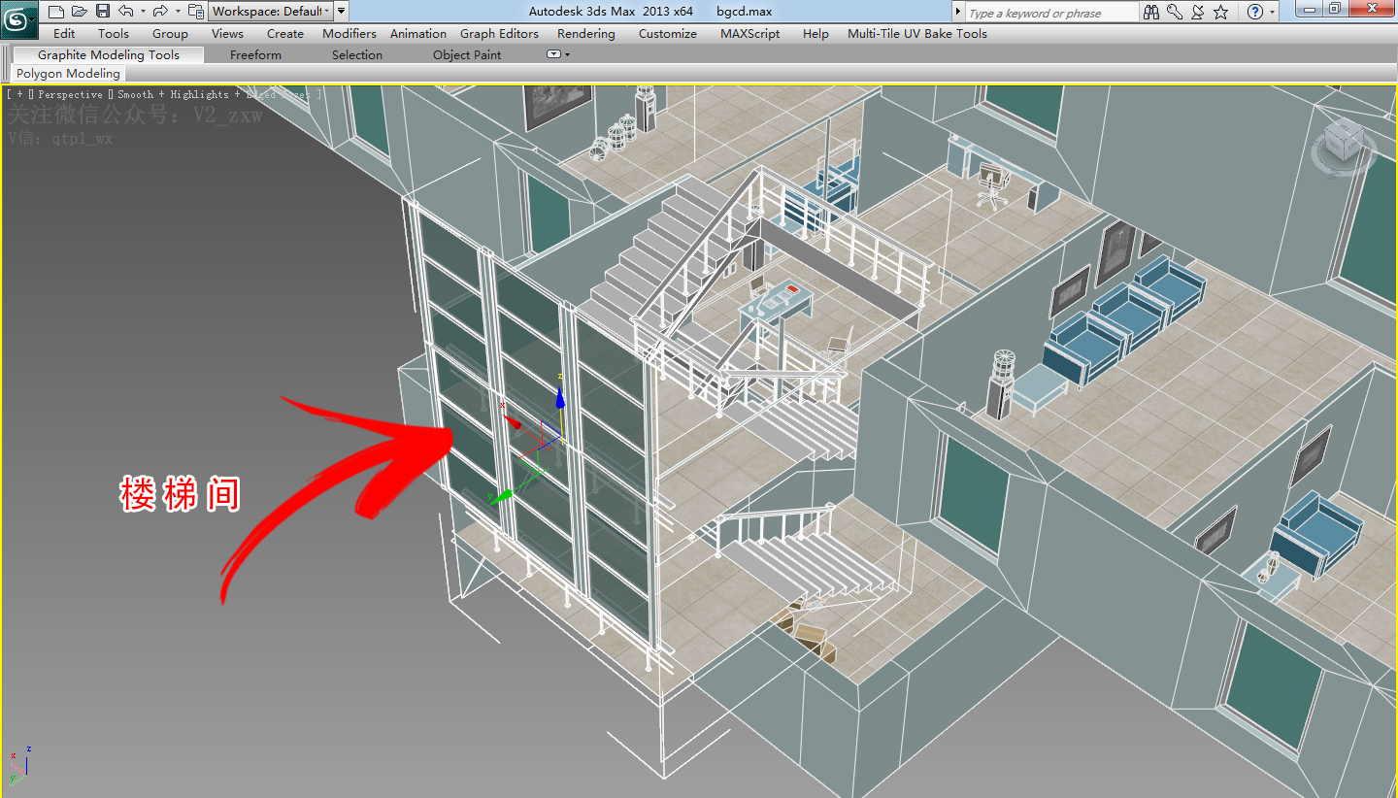Image resolution: width=1398 pixels, height=798 pixels.
Task: Open Multi-Tile UV Bake Tools menu
Action: pos(917,33)
